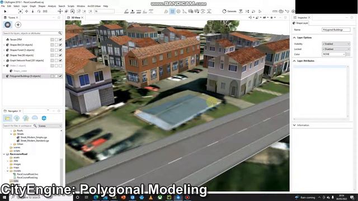Open the Scenes filter dropdown in Navigator
Screen dimensions: 358x201
coord(50,126)
